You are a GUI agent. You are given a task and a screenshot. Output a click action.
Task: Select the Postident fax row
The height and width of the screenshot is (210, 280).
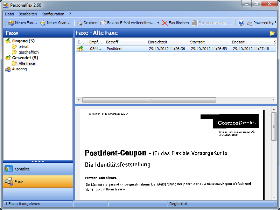pos(176,49)
